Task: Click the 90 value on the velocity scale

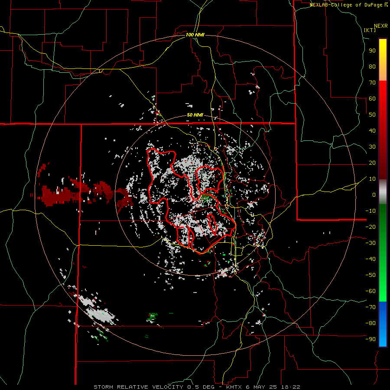Action: (x=372, y=51)
